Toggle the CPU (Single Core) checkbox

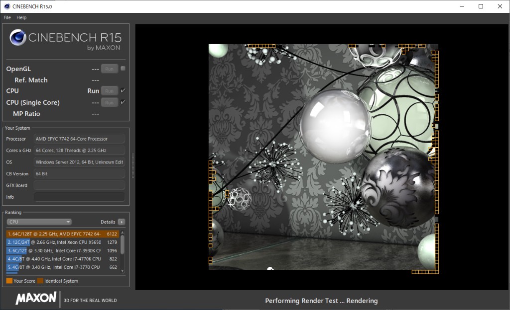(x=123, y=102)
